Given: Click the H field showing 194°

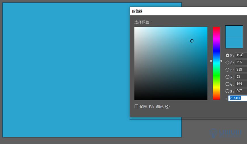Looking at the screenshot, I should tap(241, 55).
